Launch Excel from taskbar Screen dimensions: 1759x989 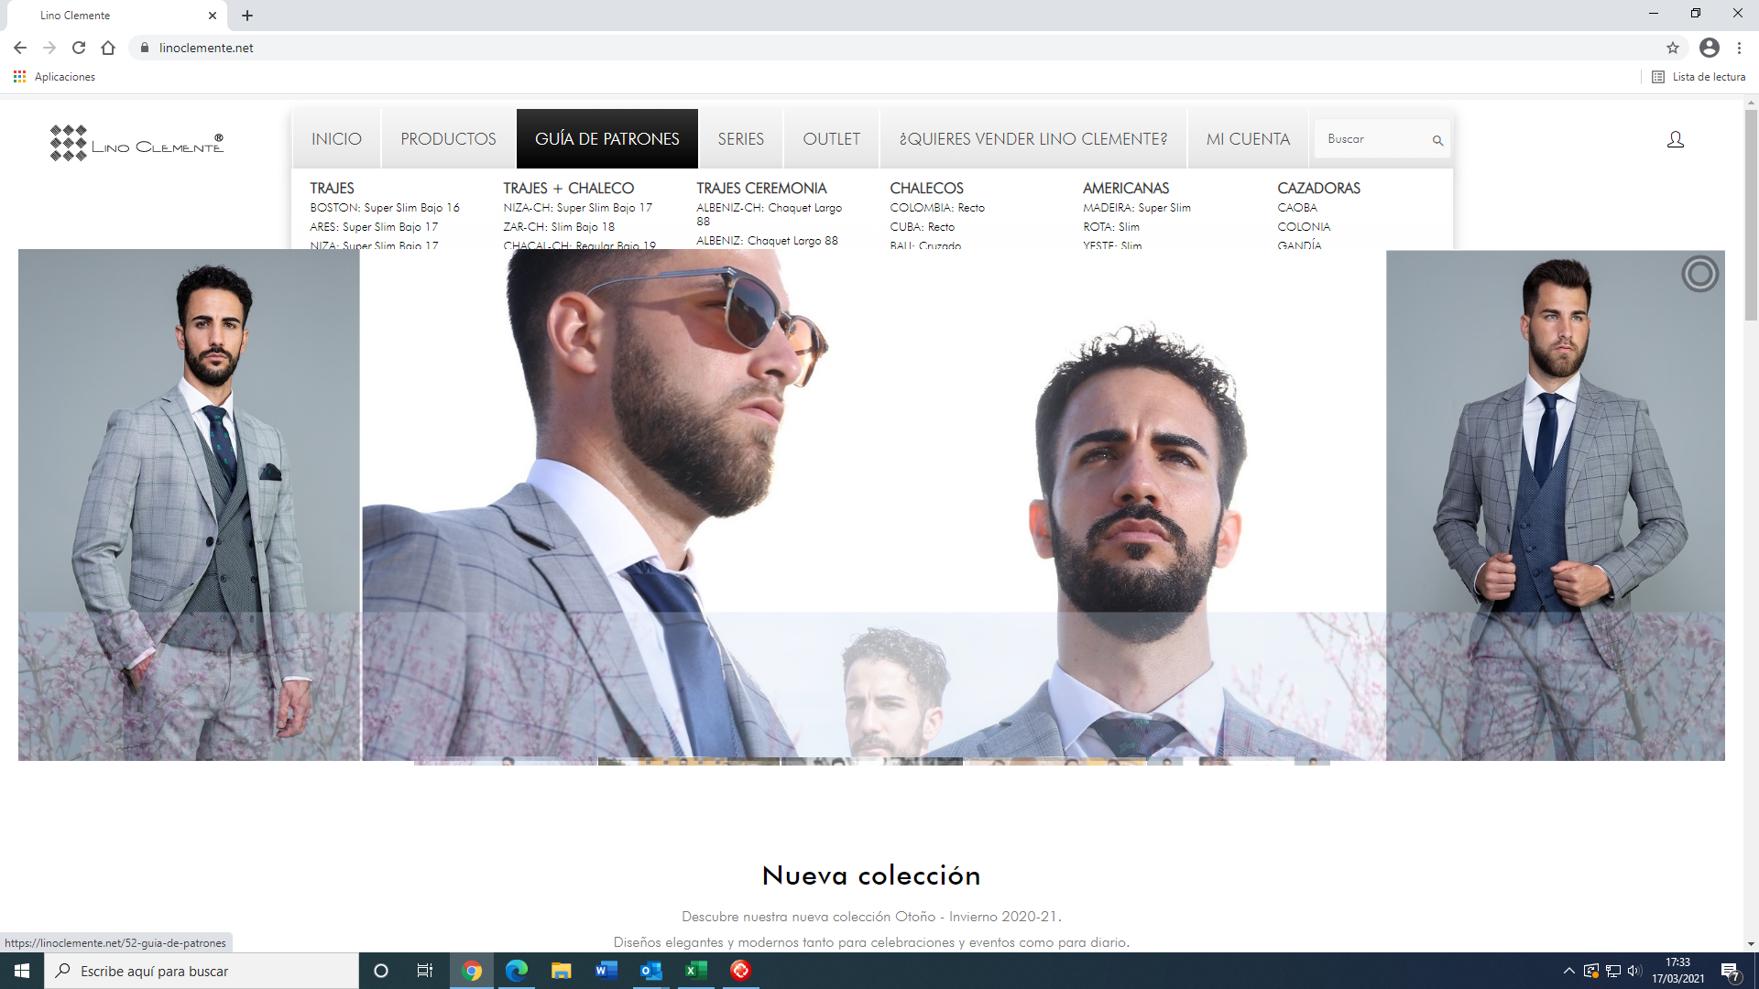[x=695, y=971]
